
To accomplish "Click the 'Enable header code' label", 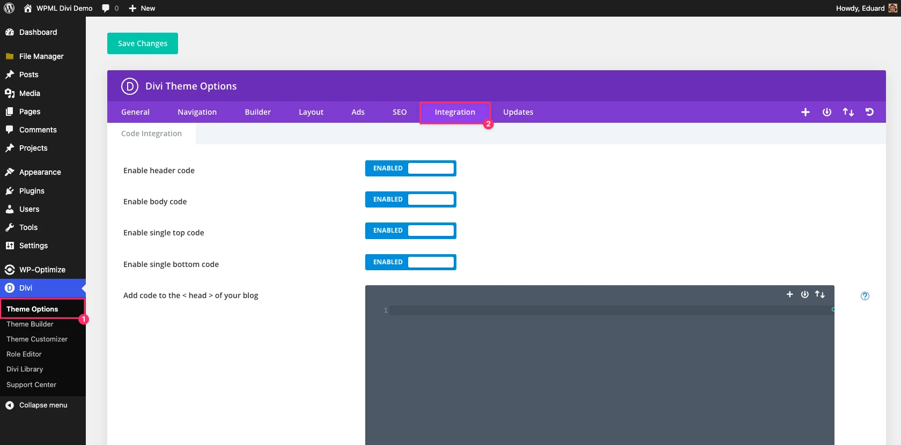I will click(159, 170).
